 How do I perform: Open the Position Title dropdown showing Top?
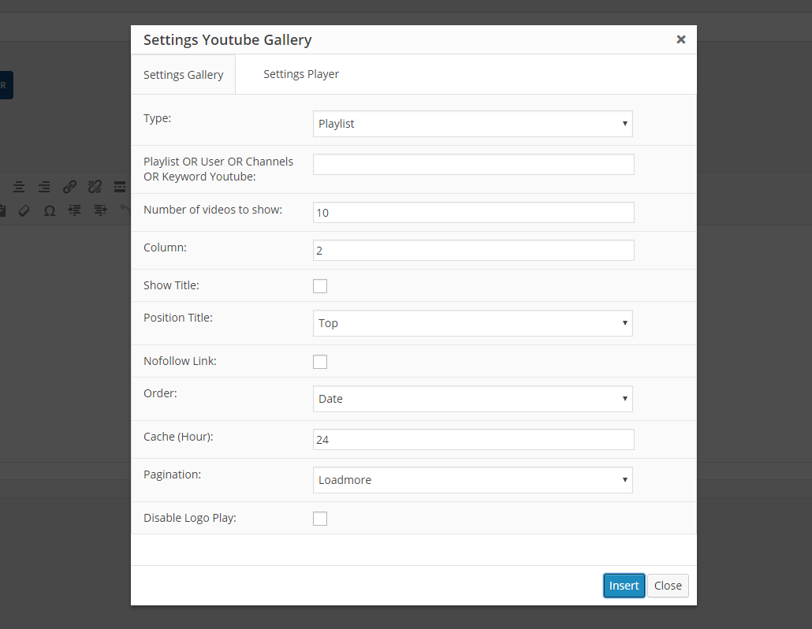(473, 323)
